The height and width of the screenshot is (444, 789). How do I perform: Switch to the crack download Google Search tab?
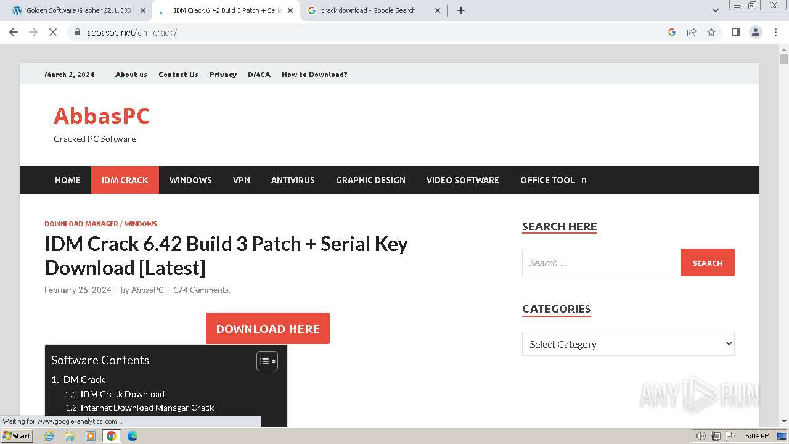374,10
